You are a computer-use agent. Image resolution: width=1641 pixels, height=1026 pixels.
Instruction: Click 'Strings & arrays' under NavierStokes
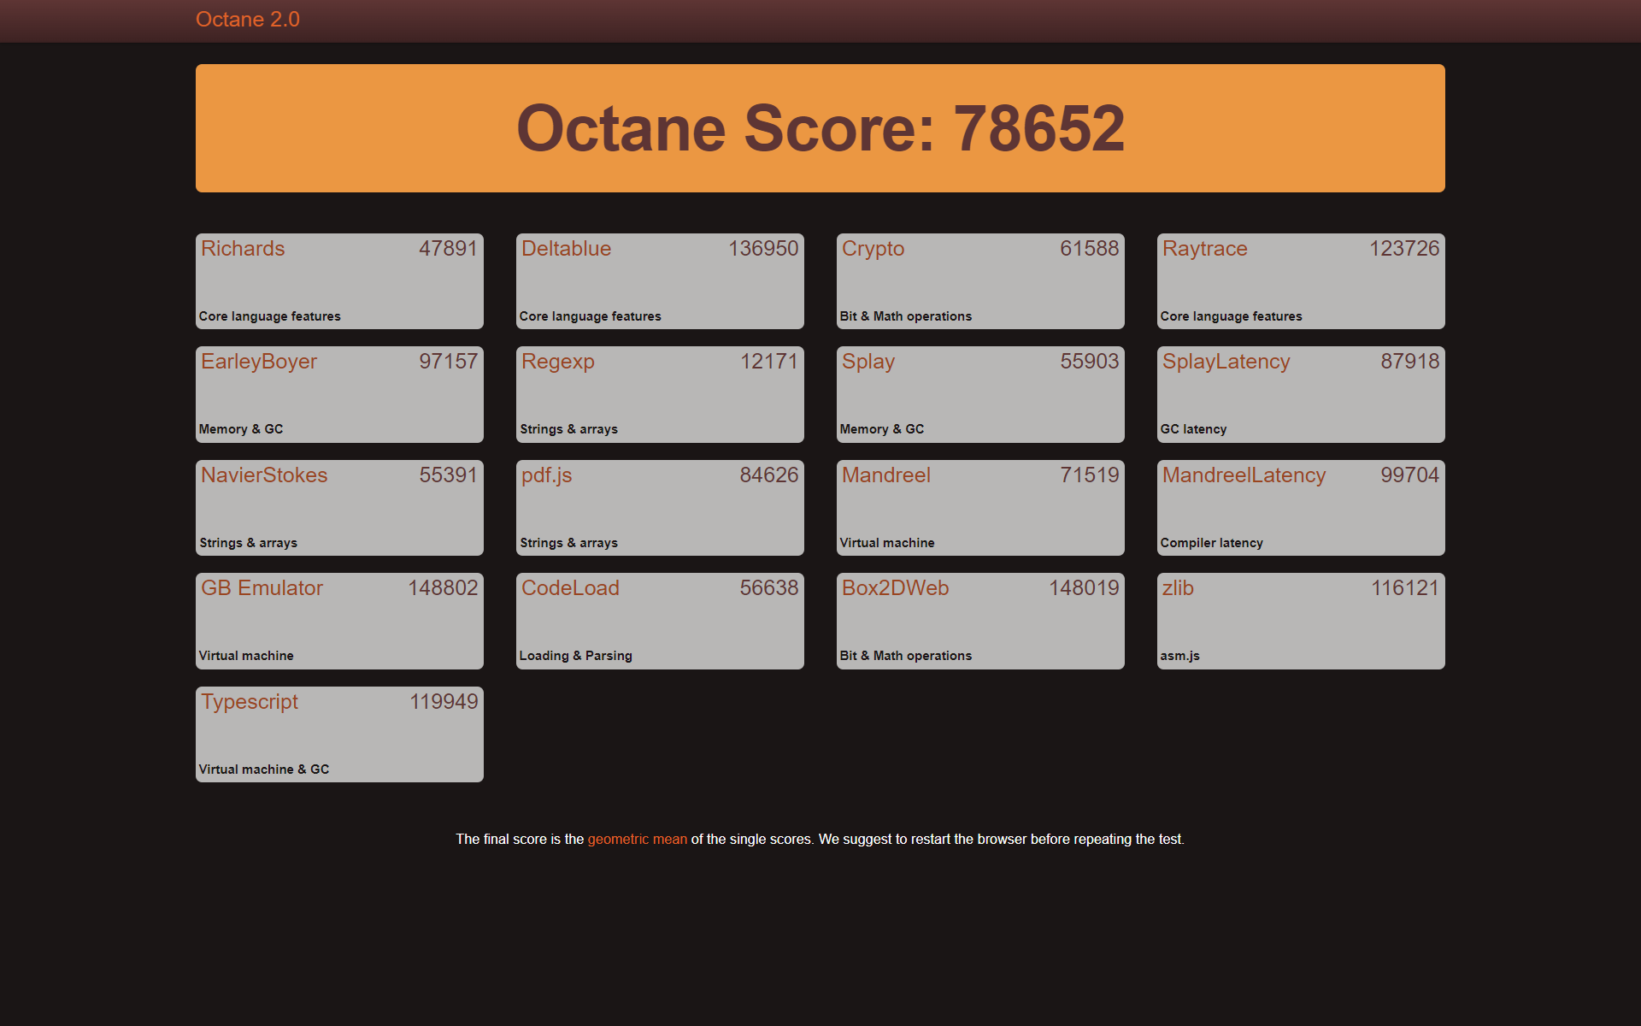pos(248,543)
